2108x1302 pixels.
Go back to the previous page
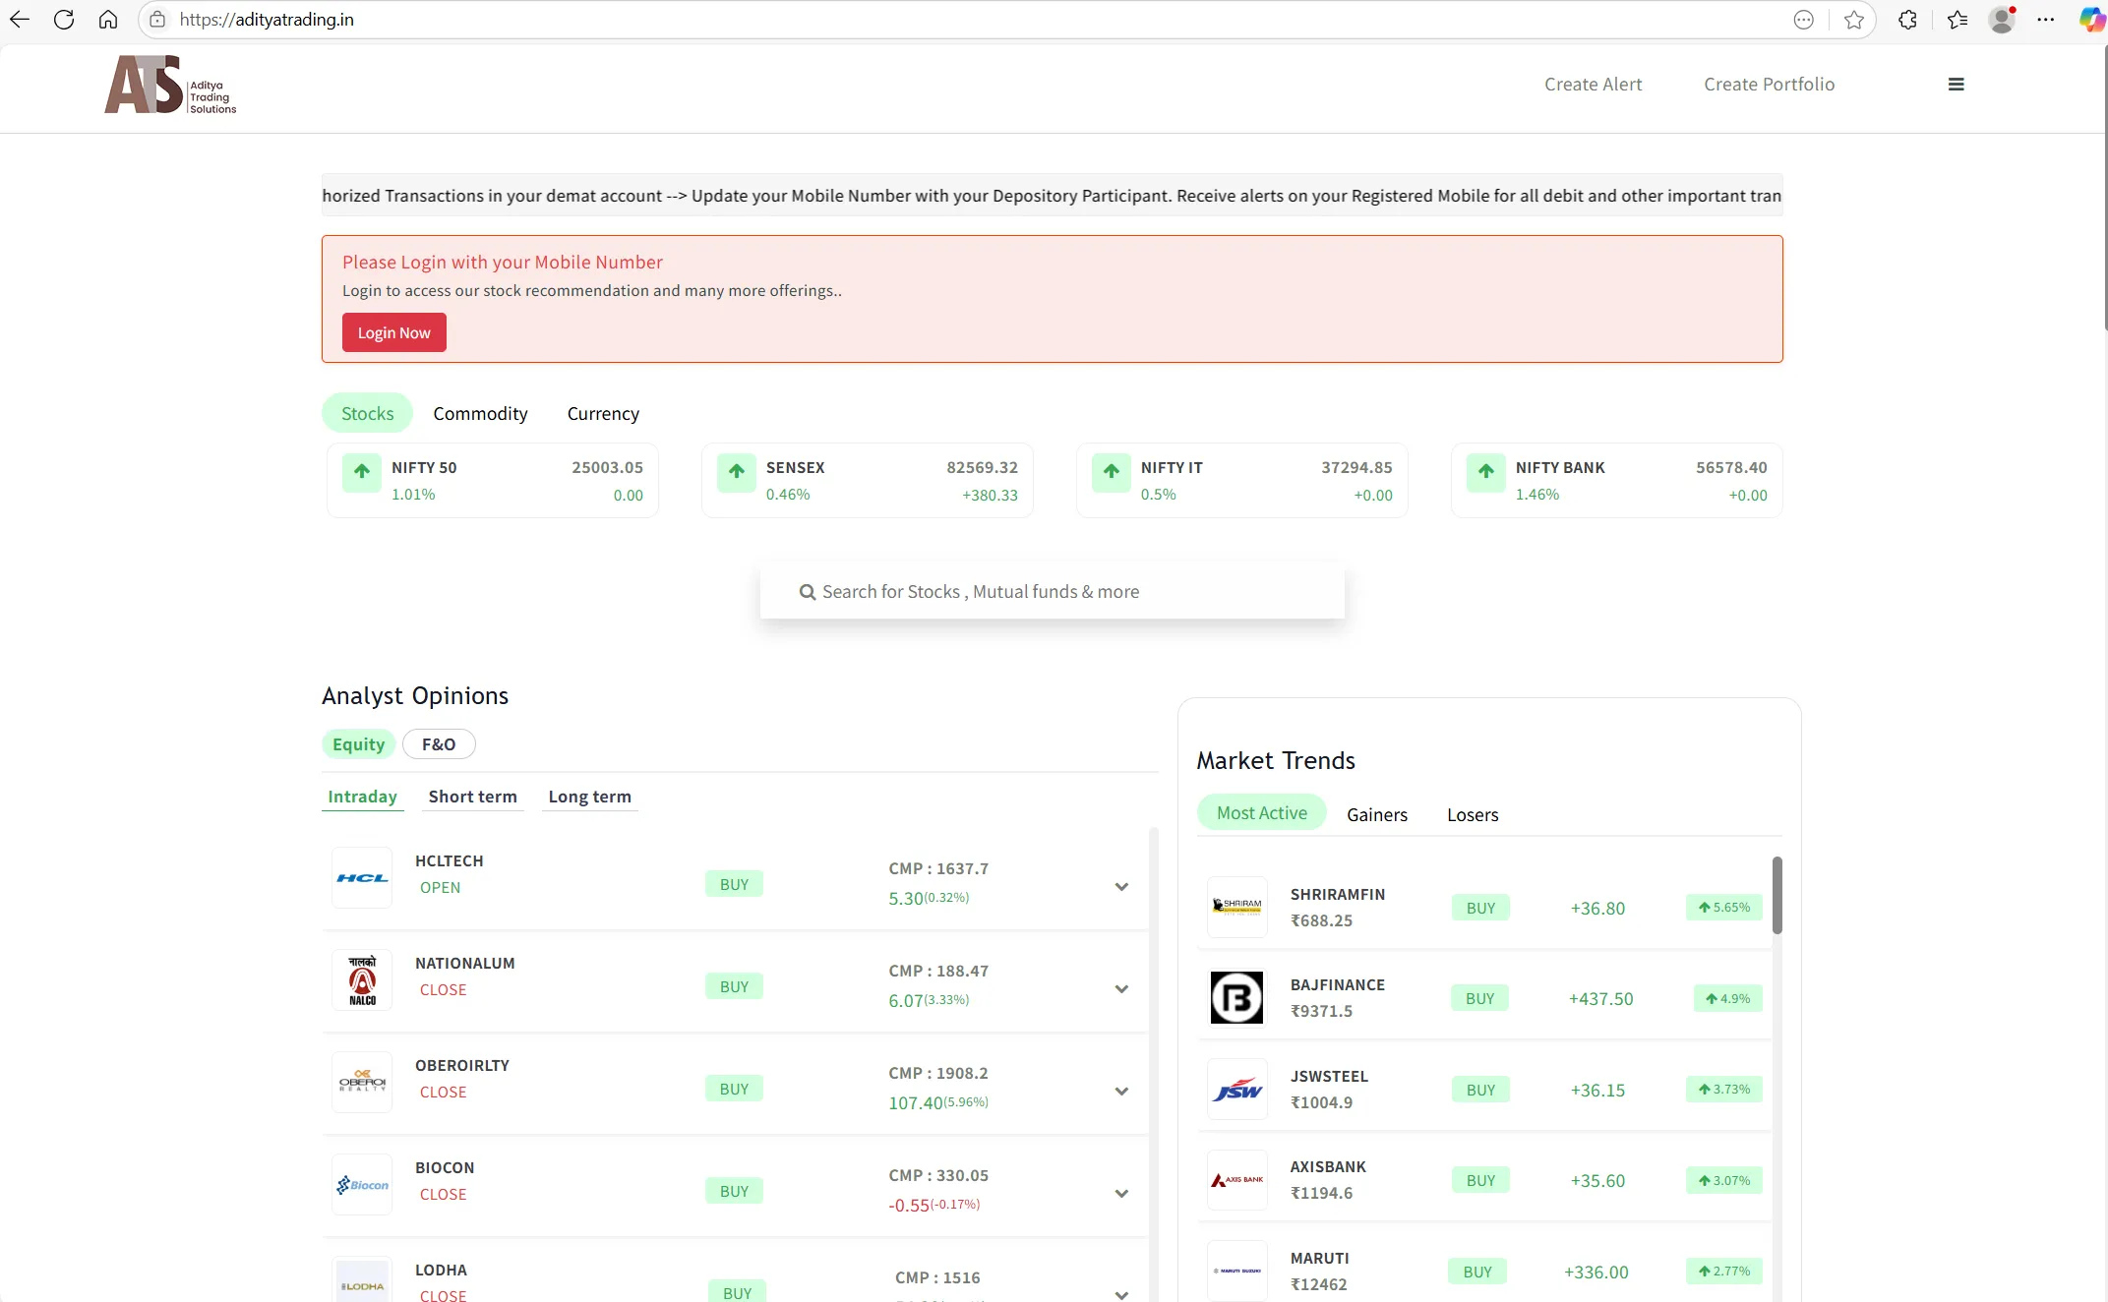point(20,20)
